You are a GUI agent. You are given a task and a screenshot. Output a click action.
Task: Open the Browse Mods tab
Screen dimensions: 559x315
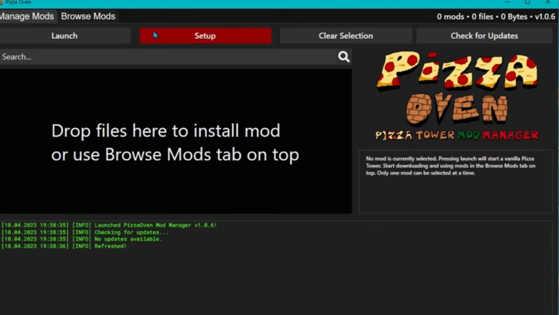pos(88,16)
